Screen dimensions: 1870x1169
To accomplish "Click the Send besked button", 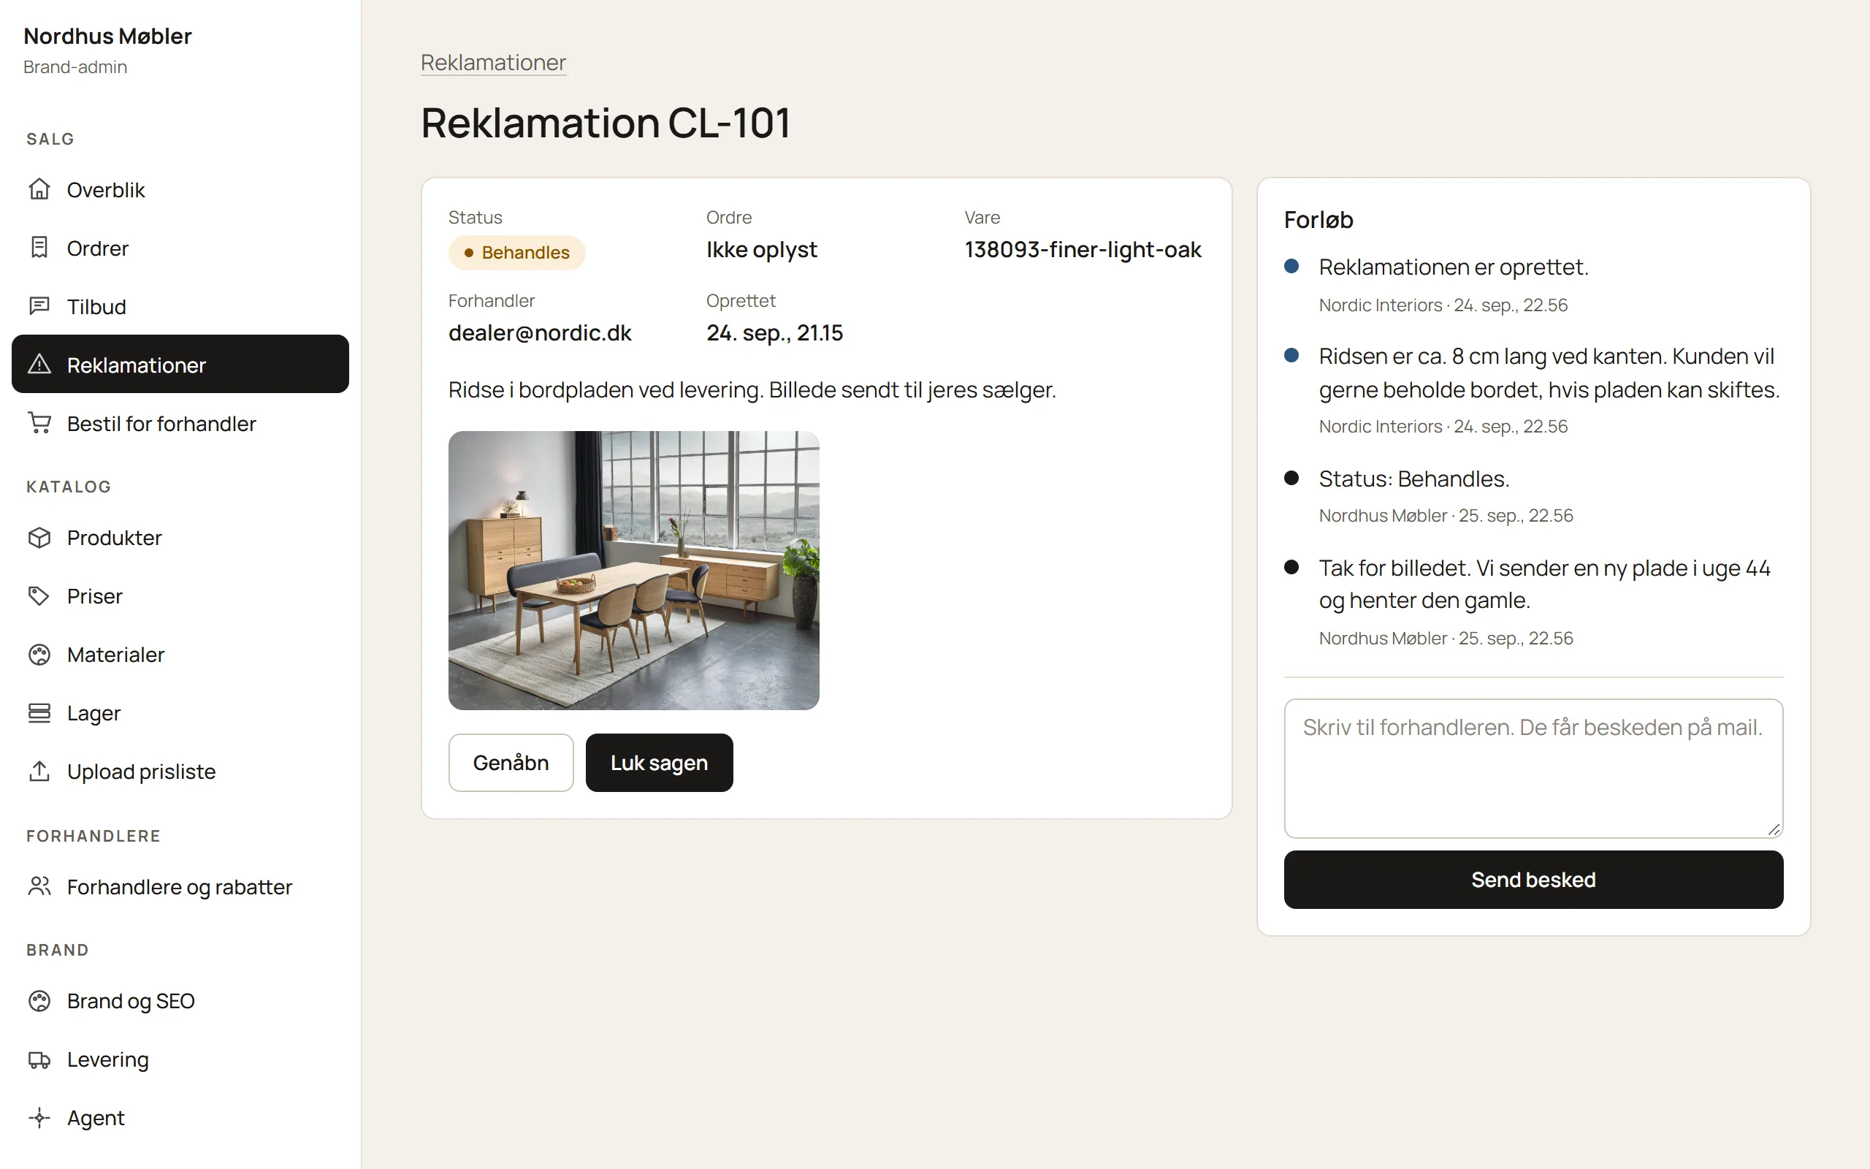I will (1533, 879).
